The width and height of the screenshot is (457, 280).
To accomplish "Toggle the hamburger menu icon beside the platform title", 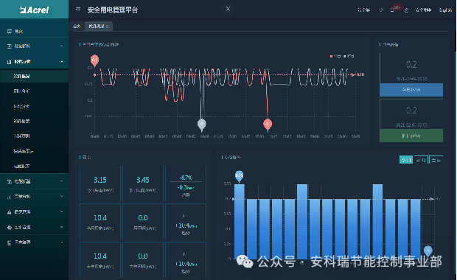I will pyautogui.click(x=78, y=10).
